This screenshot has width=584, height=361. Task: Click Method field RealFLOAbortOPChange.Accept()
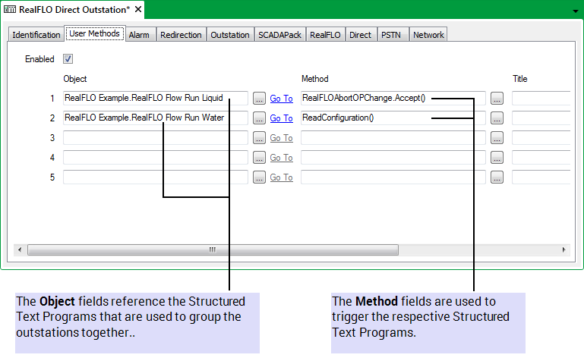pyautogui.click(x=393, y=98)
